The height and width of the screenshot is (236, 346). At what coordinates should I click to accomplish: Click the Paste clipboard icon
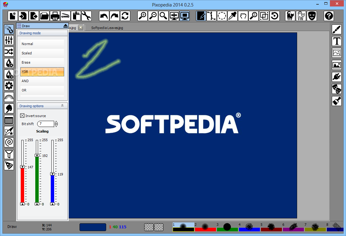[76, 16]
